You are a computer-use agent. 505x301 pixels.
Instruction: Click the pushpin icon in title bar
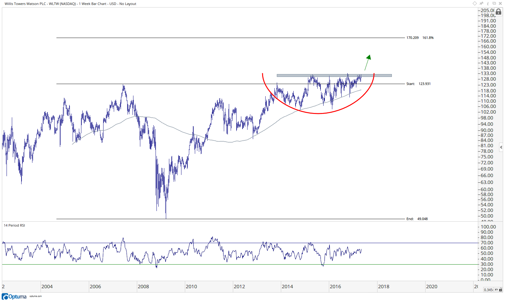[x=481, y=3]
